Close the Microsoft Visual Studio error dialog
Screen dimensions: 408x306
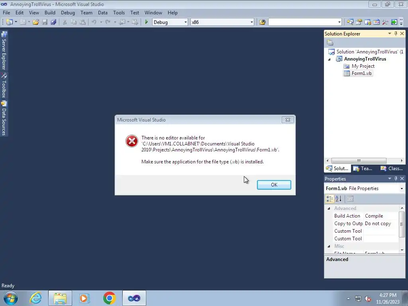(288, 120)
